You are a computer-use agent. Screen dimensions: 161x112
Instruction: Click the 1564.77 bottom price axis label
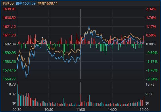click(x=9, y=79)
